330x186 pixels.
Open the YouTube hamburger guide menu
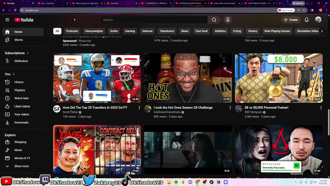(7, 20)
